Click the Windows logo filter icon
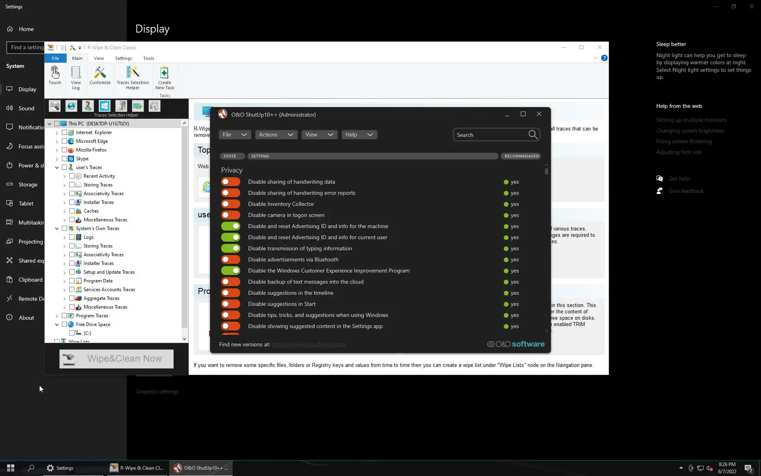The width and height of the screenshot is (761, 476). (104, 106)
